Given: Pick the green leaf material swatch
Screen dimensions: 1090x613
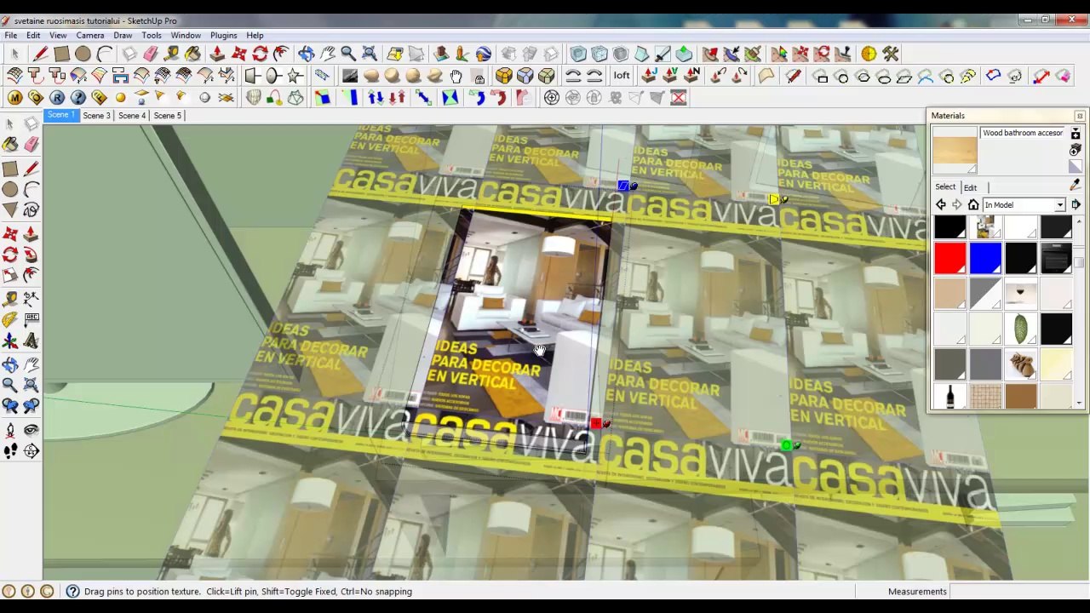Looking at the screenshot, I should pos(1021,329).
